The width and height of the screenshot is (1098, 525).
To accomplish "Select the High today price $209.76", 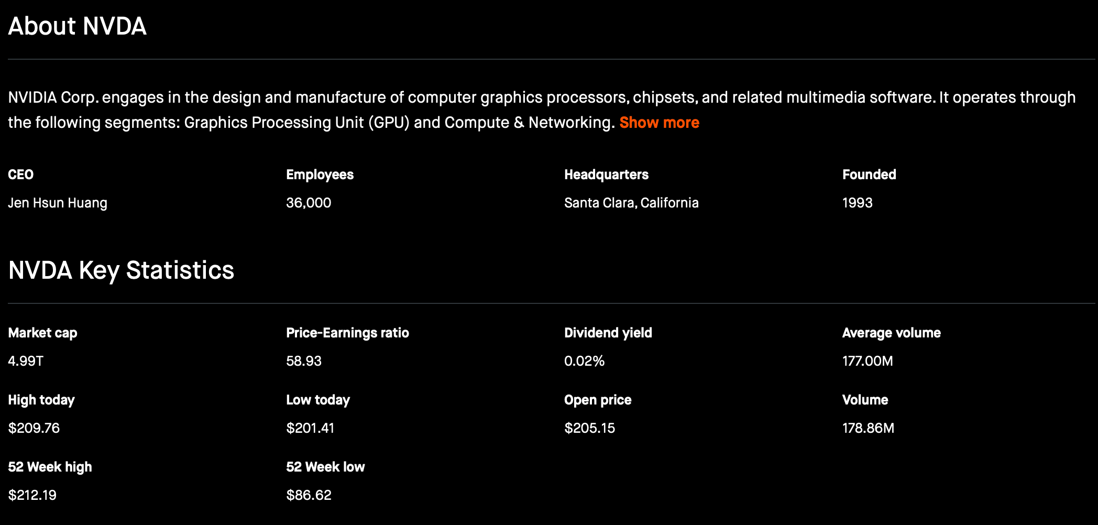I will pyautogui.click(x=34, y=428).
